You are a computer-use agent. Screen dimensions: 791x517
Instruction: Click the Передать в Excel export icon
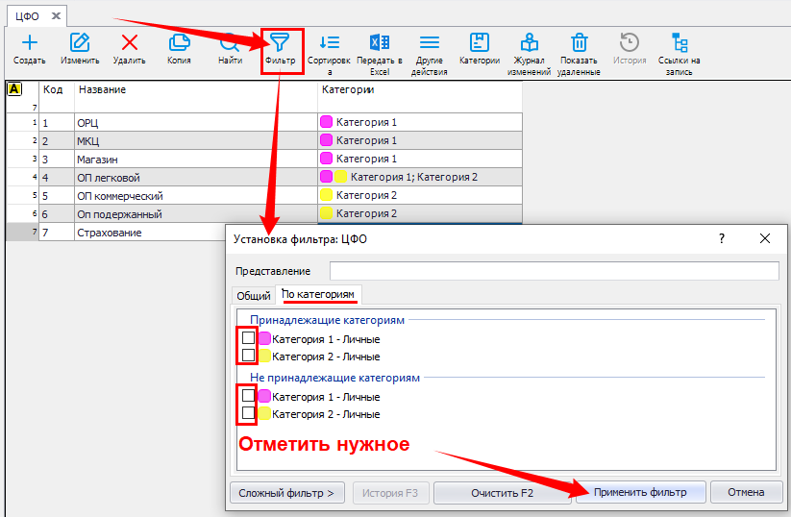coord(380,42)
